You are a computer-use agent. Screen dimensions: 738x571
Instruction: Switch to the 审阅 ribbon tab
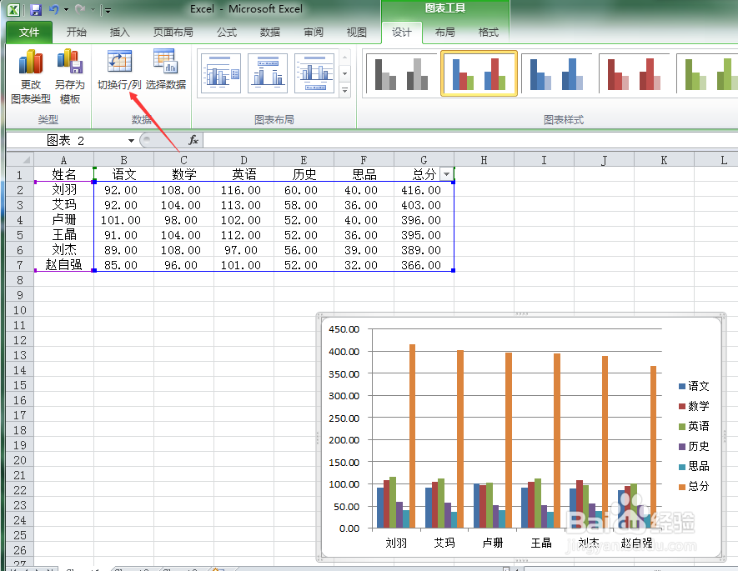click(313, 32)
